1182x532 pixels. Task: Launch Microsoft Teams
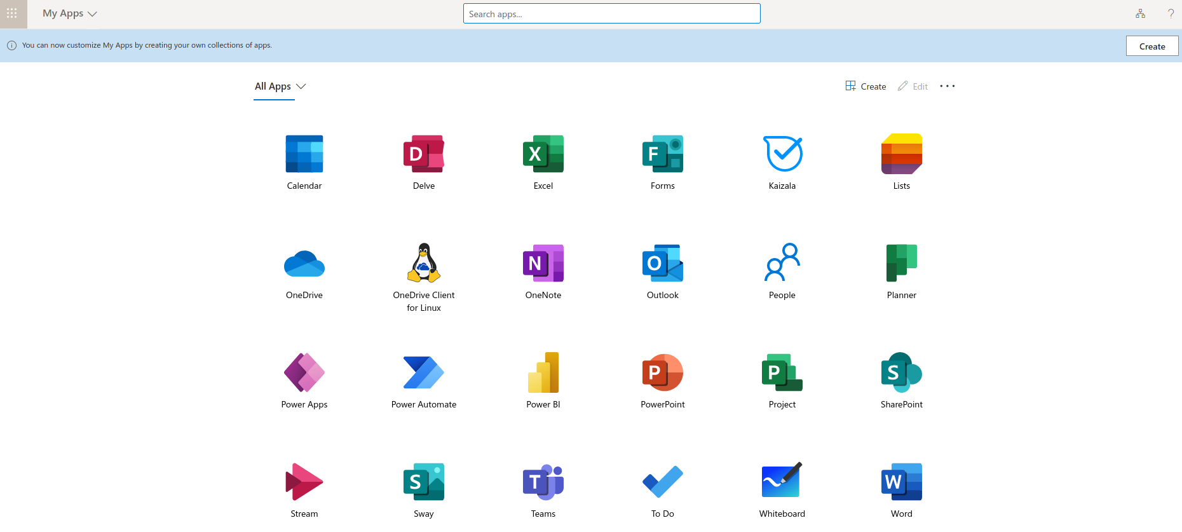[x=543, y=482]
